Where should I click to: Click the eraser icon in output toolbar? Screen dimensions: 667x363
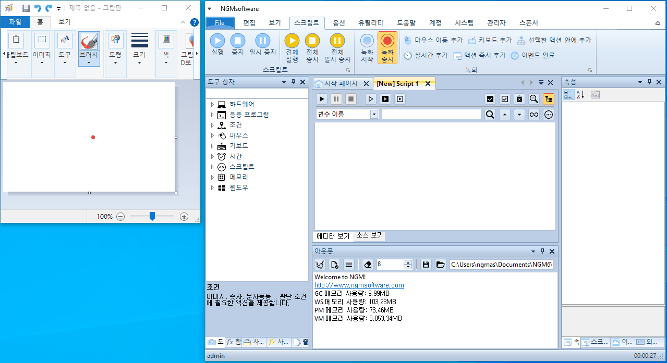tap(368, 265)
